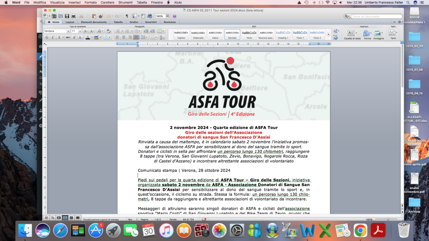Save the document with the floppy icon
This screenshot has width=429, height=241.
coord(67,16)
